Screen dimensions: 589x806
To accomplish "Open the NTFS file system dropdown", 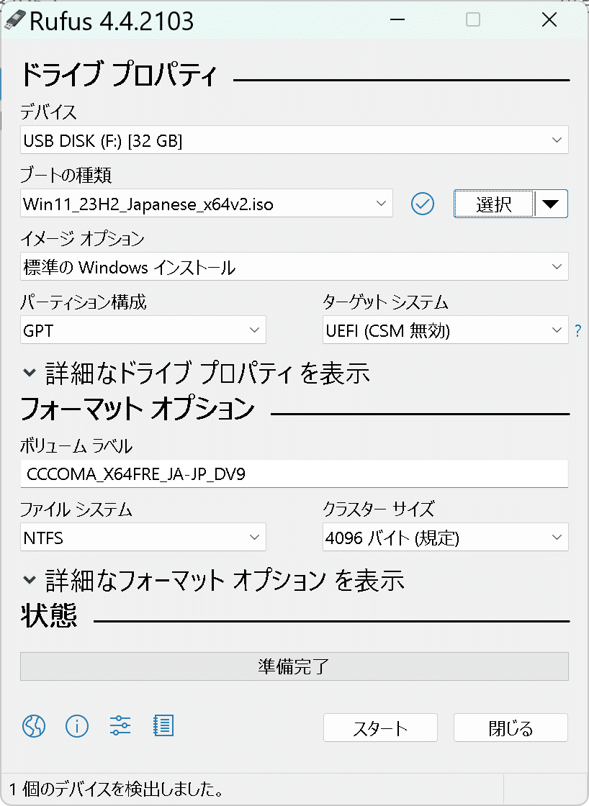I will [x=143, y=537].
